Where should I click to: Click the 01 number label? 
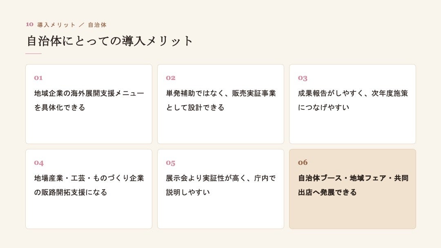38,78
